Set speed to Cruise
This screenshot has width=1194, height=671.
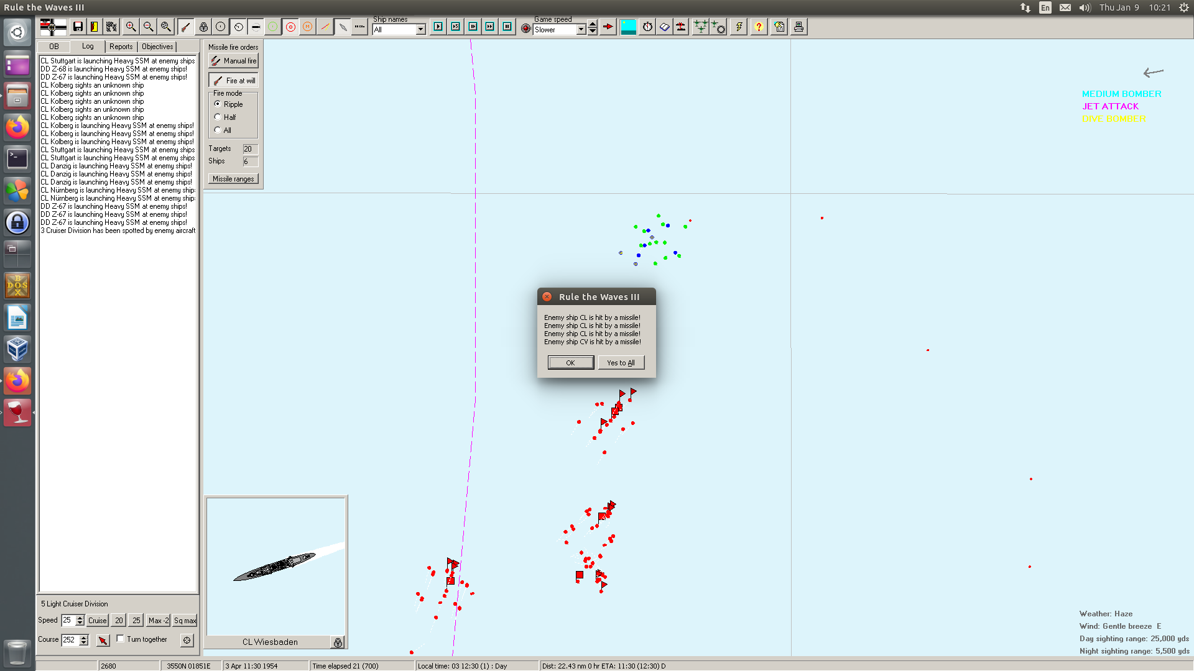click(98, 620)
